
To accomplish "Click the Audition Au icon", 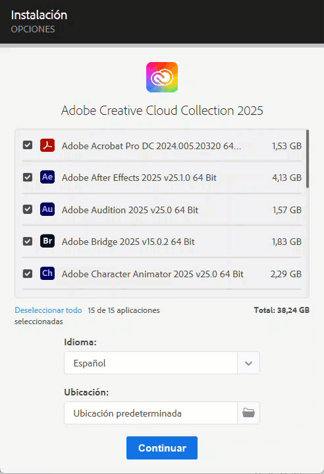I will click(x=47, y=209).
